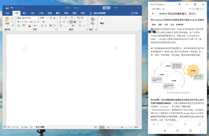Switch to the 插入 tab
This screenshot has height=136, width=209.
tap(24, 13)
